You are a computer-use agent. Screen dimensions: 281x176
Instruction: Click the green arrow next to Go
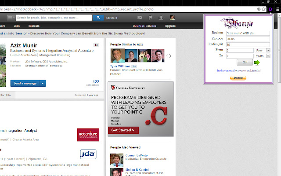257,62
